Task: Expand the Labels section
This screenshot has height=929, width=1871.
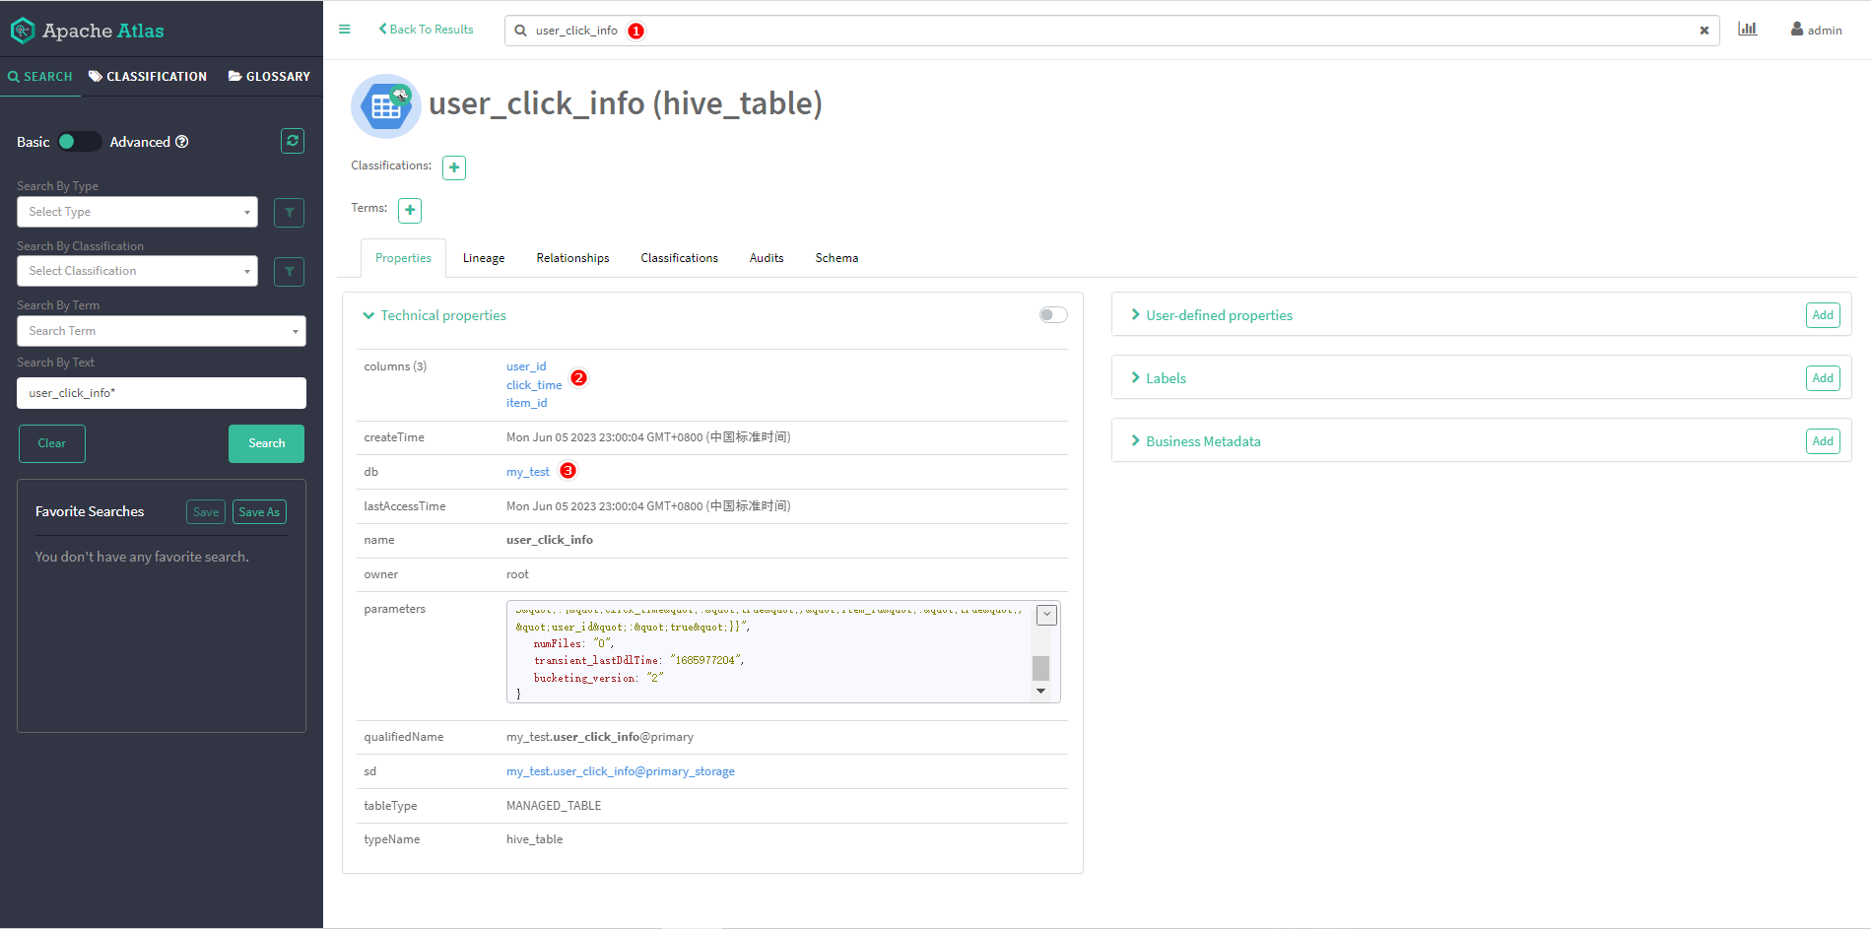Action: click(1159, 378)
